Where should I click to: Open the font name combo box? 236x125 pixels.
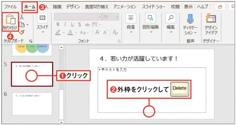(78, 17)
